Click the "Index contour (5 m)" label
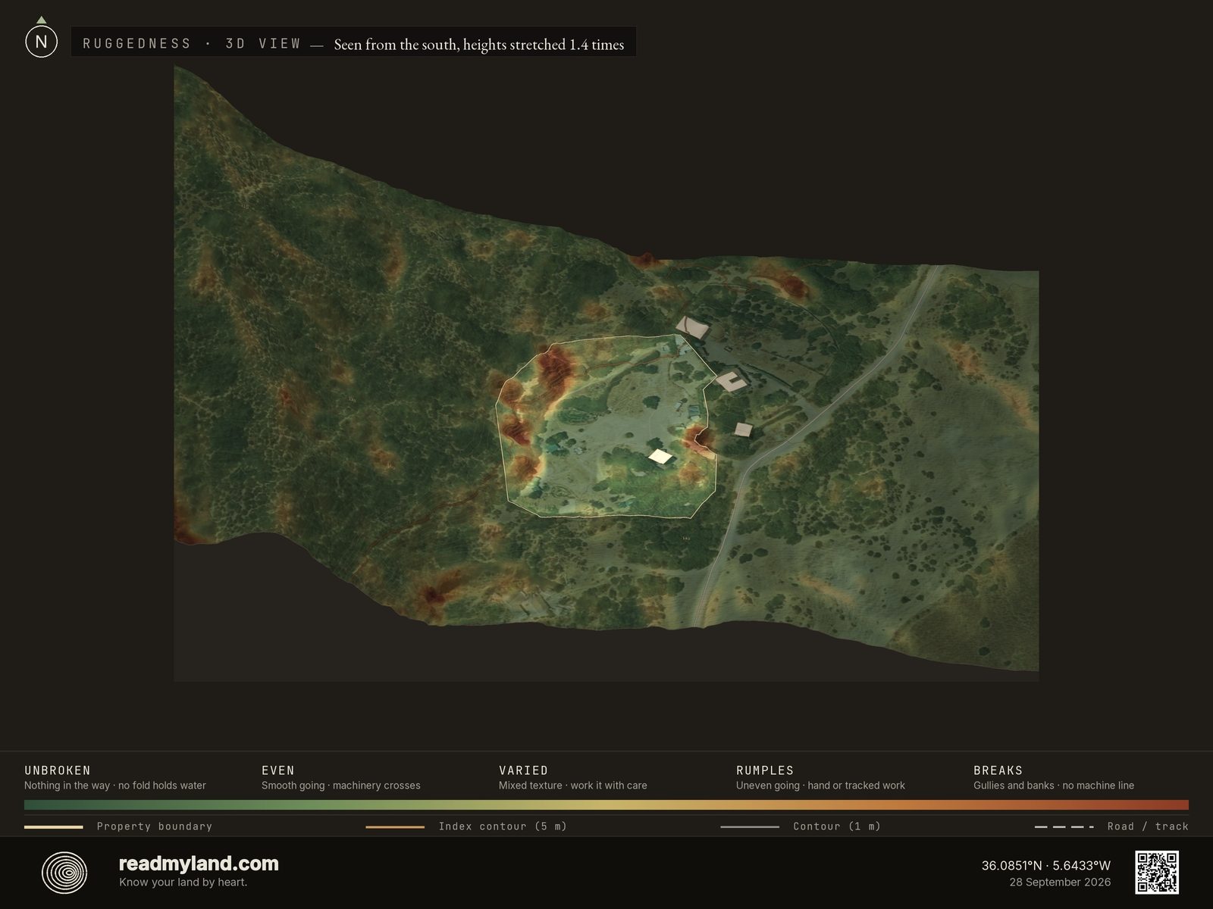 tap(503, 826)
